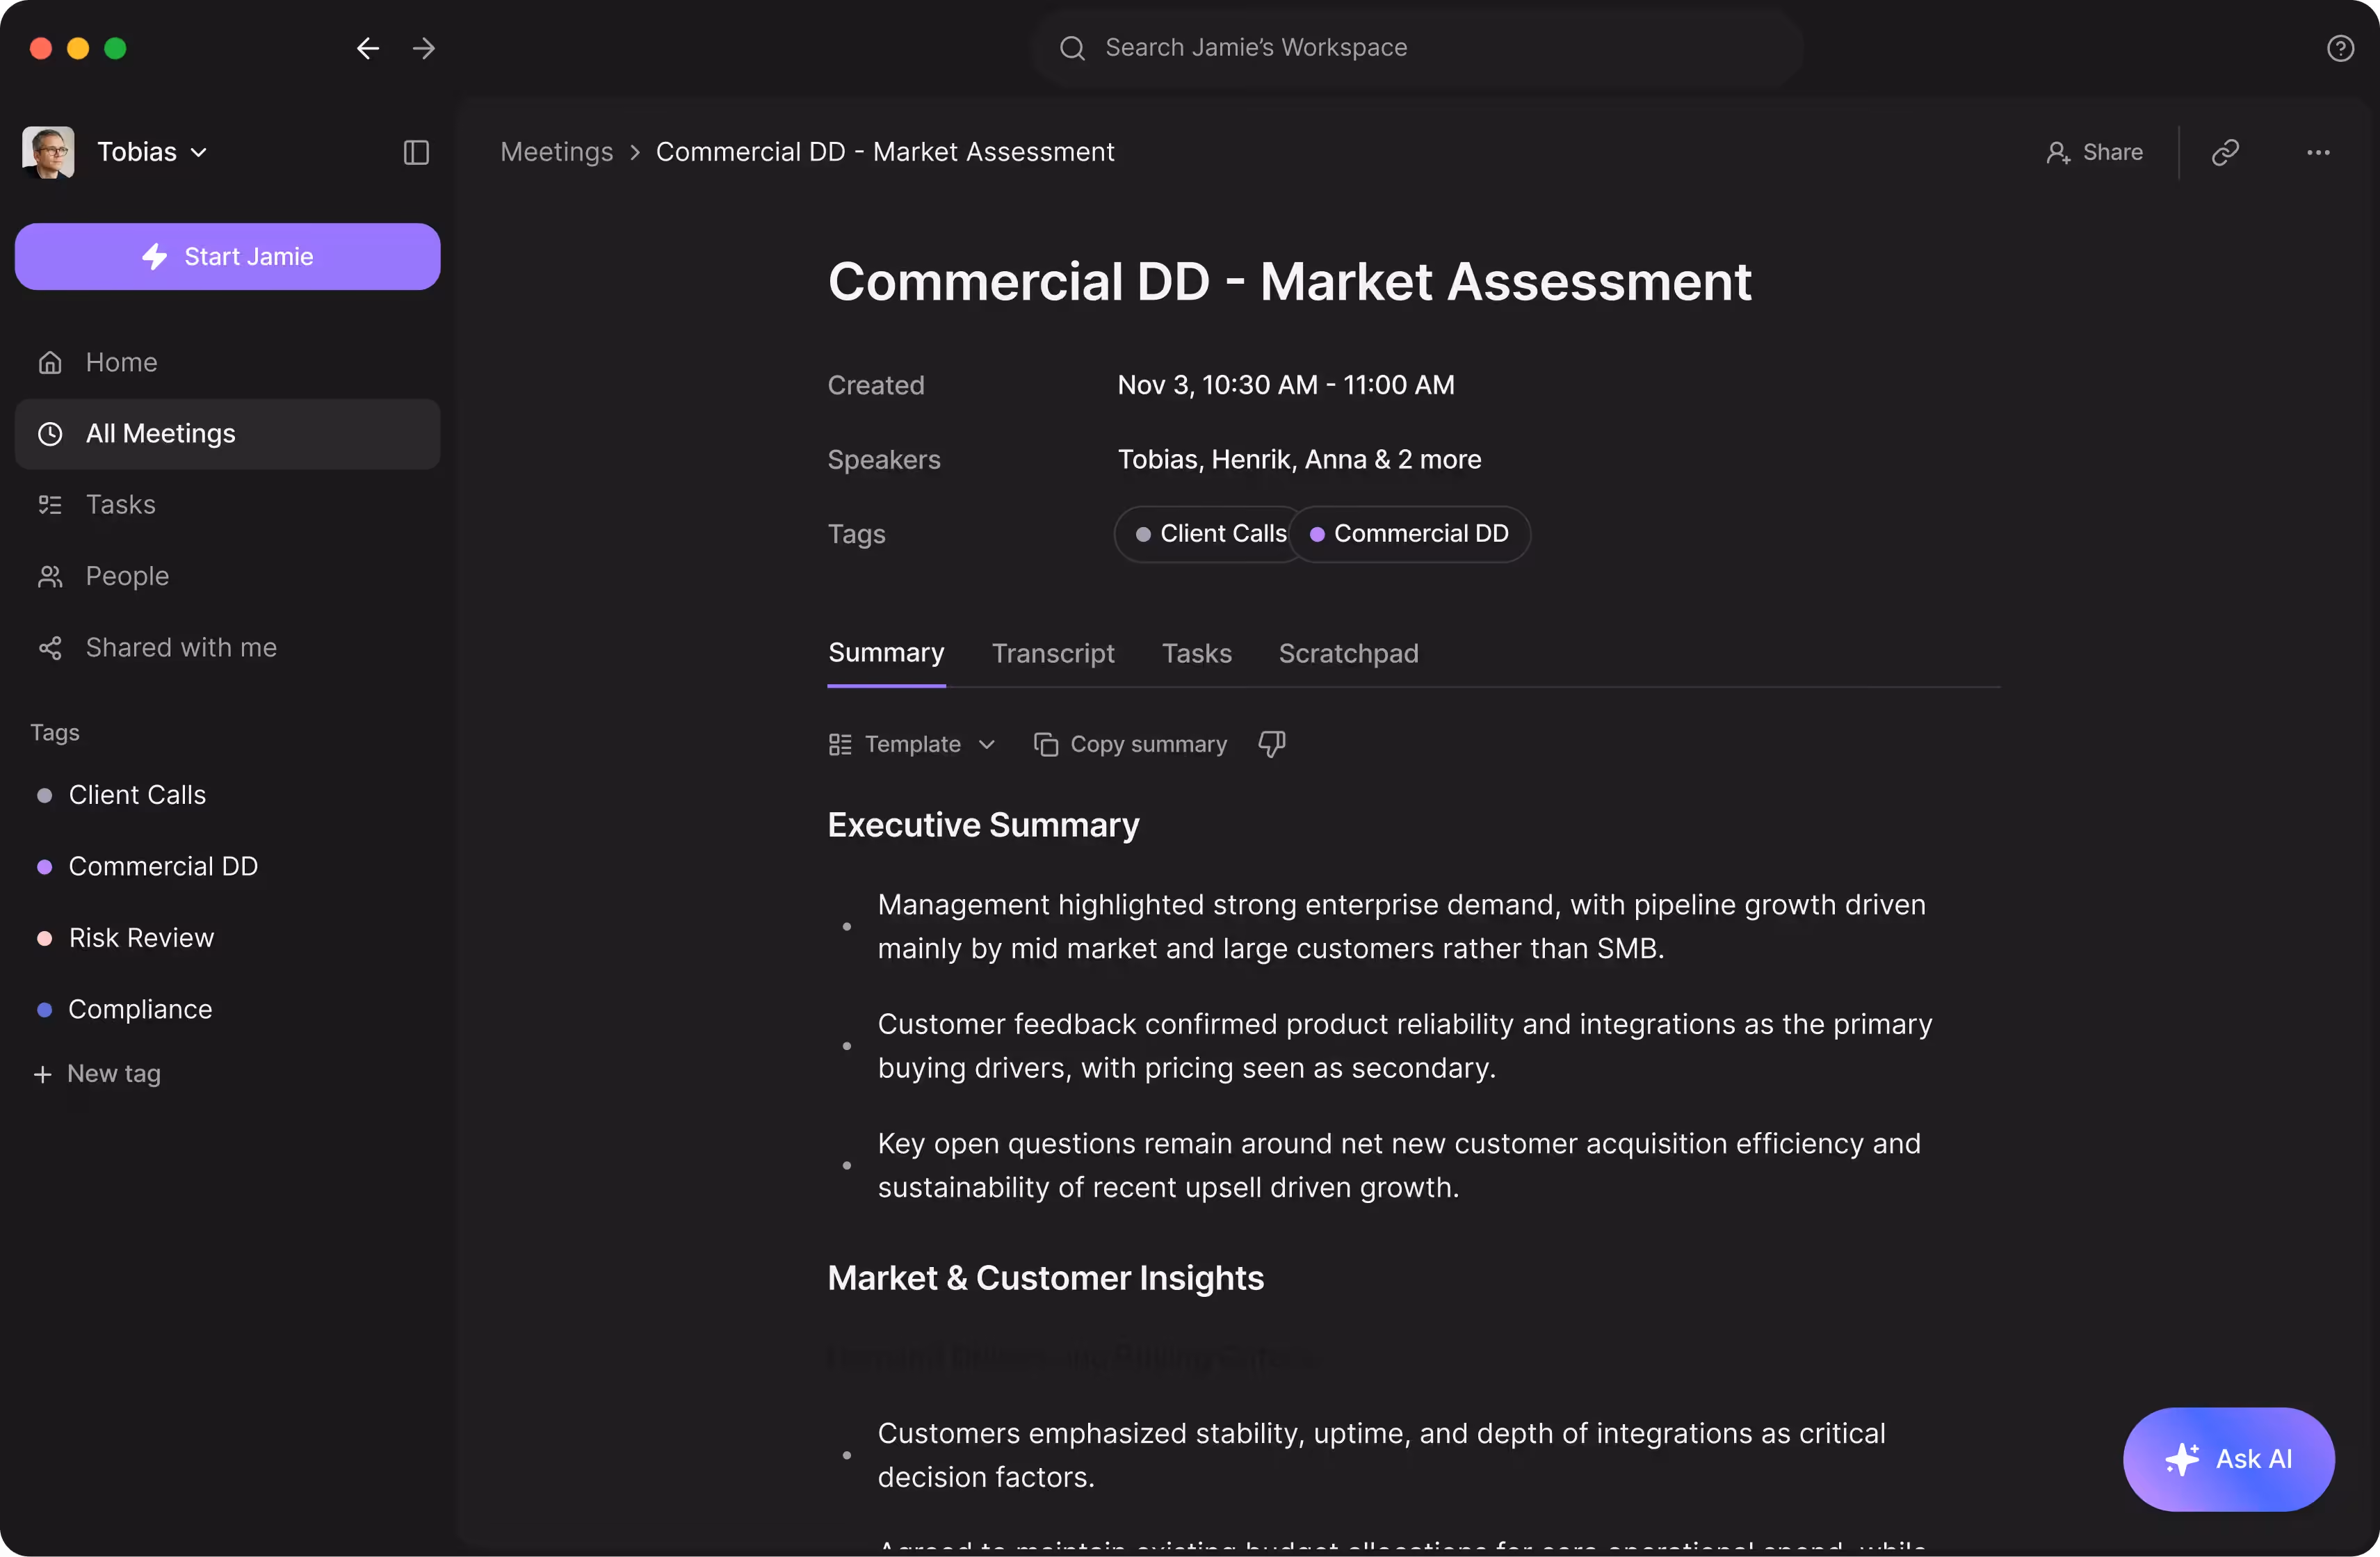The height and width of the screenshot is (1557, 2380).
Task: Collapse the sidebar with the panel icon
Action: pyautogui.click(x=416, y=152)
